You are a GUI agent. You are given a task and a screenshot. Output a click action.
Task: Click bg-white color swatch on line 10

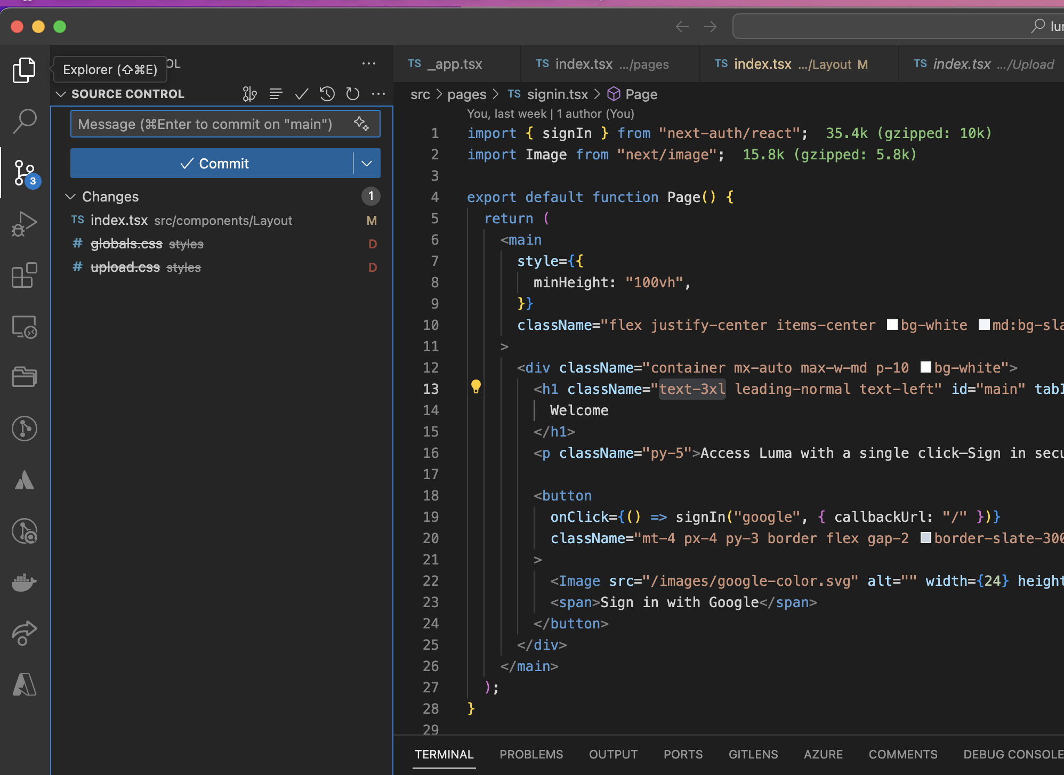[x=892, y=324]
